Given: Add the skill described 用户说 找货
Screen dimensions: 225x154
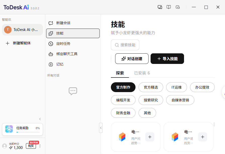Looking at the screenshot, I should [x=203, y=137].
